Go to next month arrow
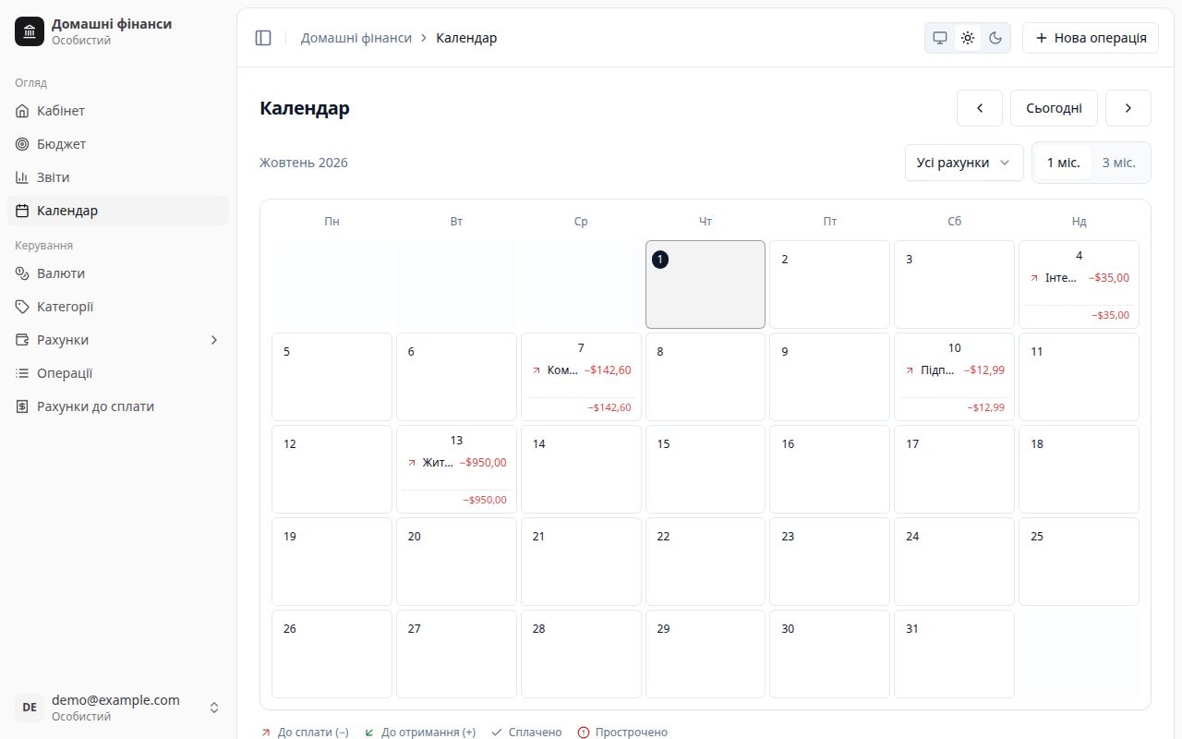This screenshot has width=1182, height=739. tap(1128, 108)
